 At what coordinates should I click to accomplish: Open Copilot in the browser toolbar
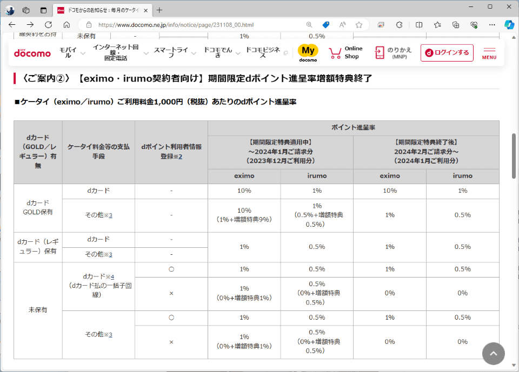pyautogui.click(x=509, y=24)
